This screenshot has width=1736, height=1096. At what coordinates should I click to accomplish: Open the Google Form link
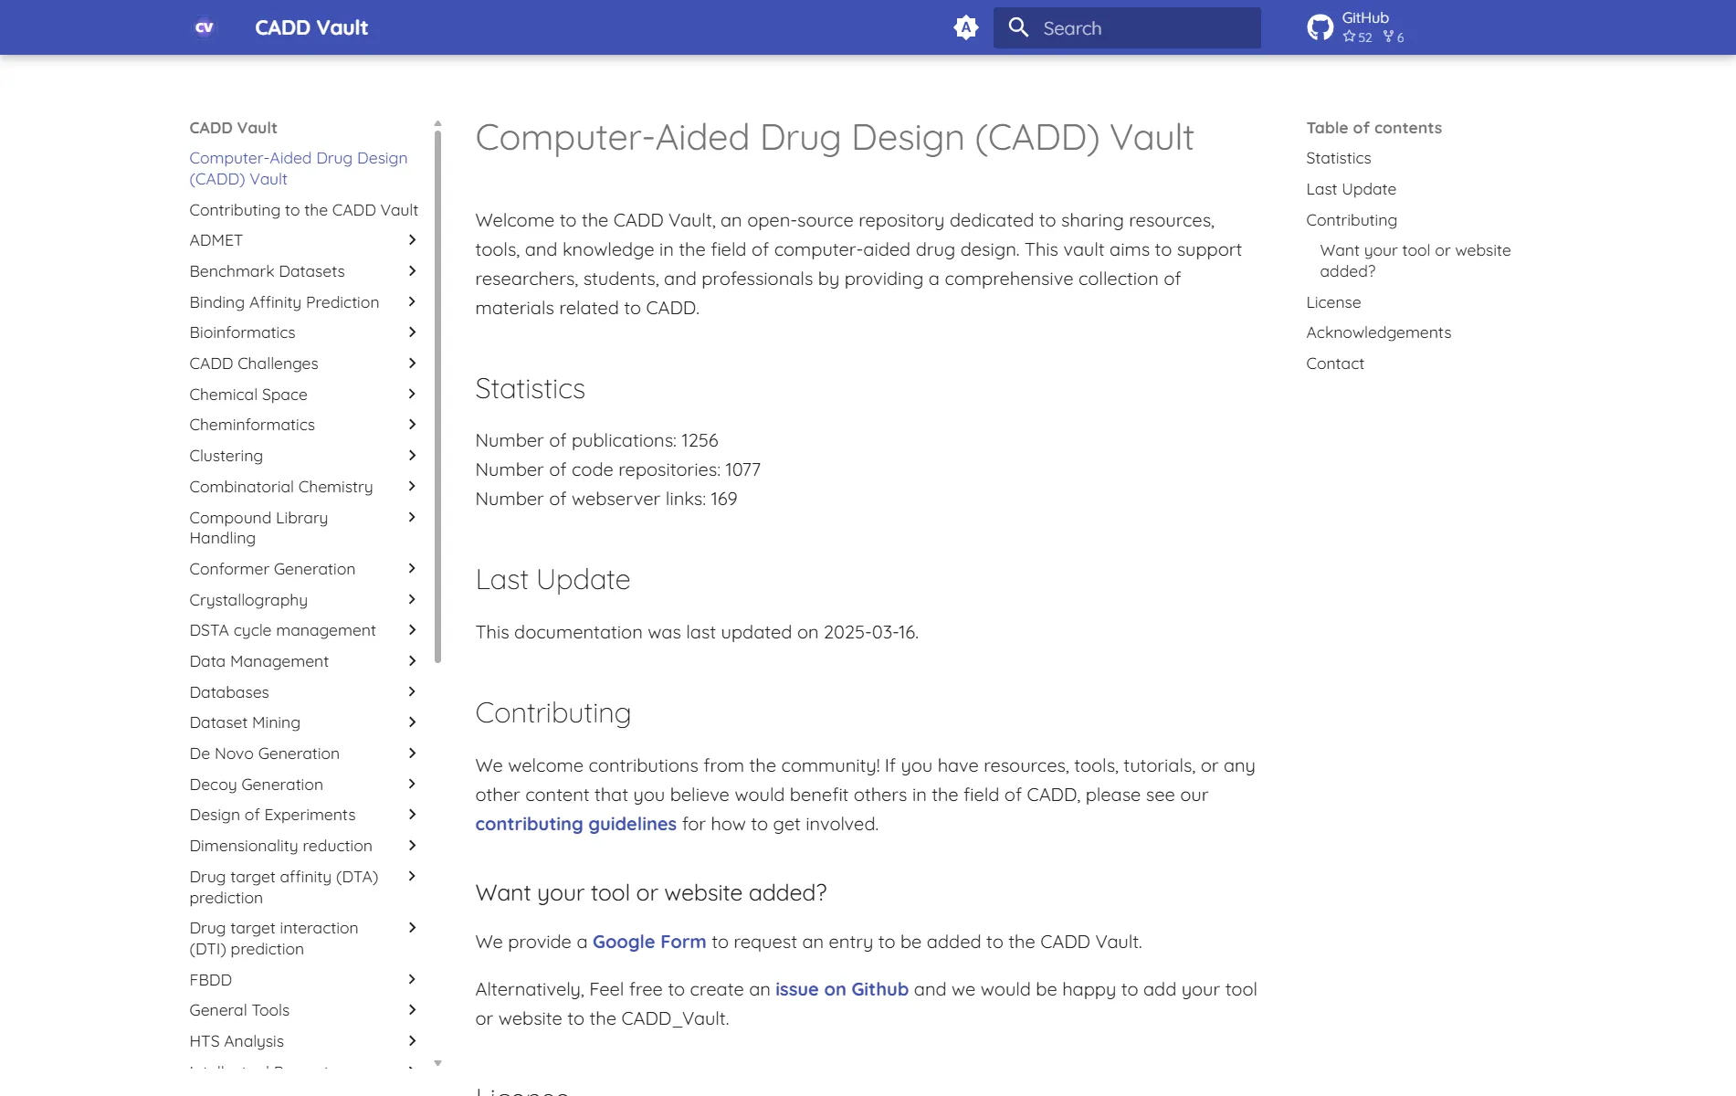coord(648,941)
